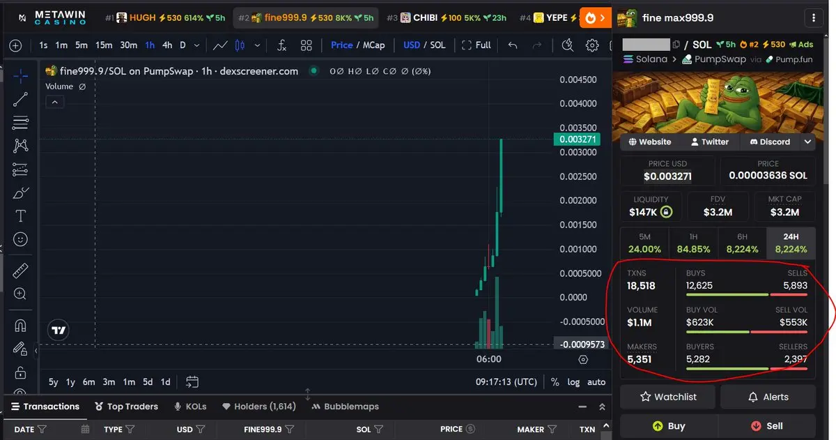Viewport: 836px width, 440px height.
Task: Select the text annotation tool
Action: tap(21, 216)
